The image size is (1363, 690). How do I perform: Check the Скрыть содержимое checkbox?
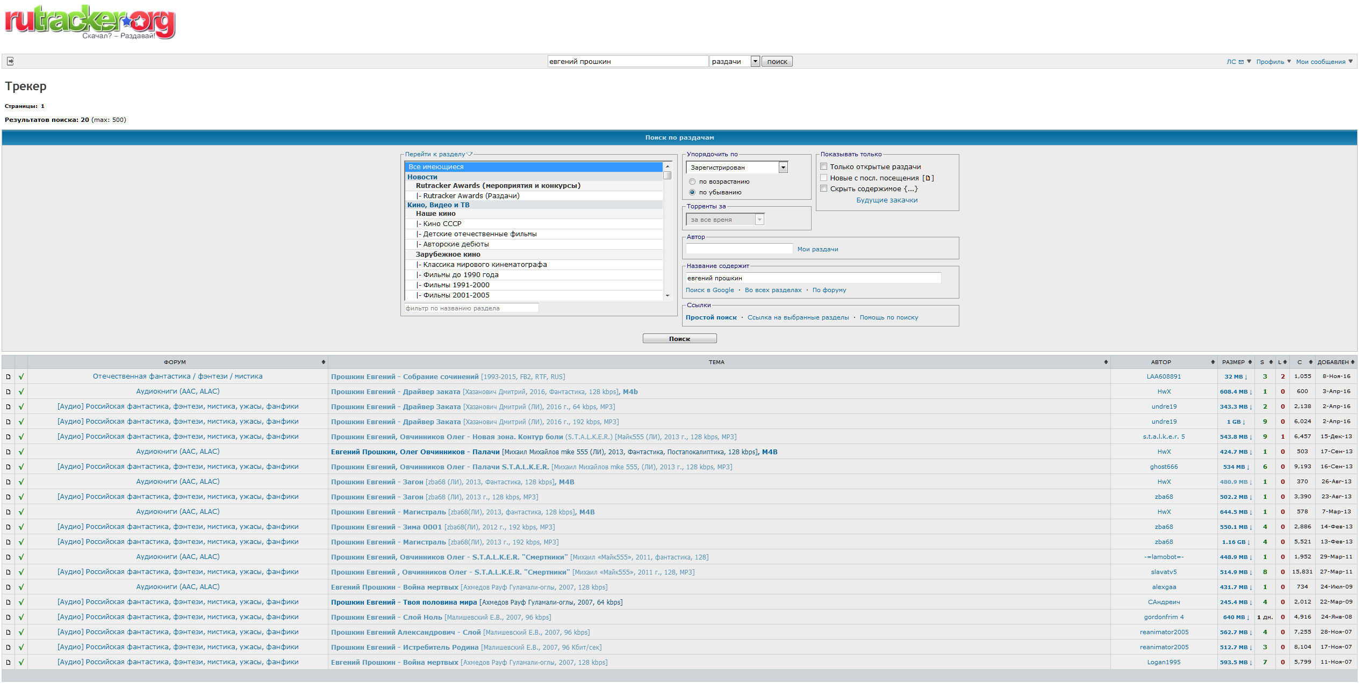[823, 188]
